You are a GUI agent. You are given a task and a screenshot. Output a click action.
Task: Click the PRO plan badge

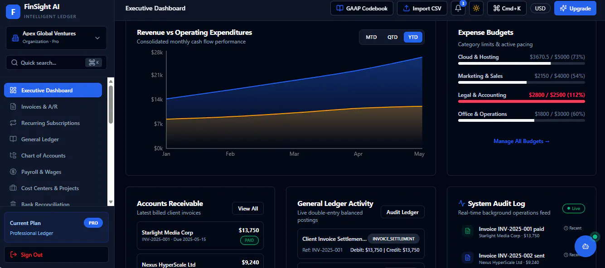pyautogui.click(x=93, y=223)
